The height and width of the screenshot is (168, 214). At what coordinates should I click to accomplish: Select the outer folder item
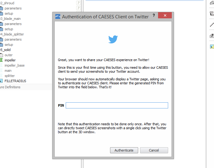point(9,55)
